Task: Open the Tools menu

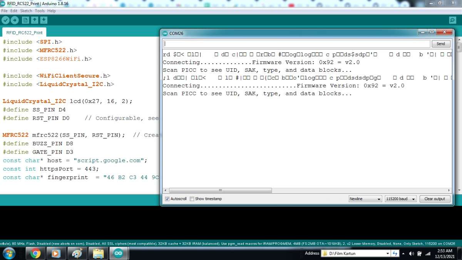Action: click(40, 11)
